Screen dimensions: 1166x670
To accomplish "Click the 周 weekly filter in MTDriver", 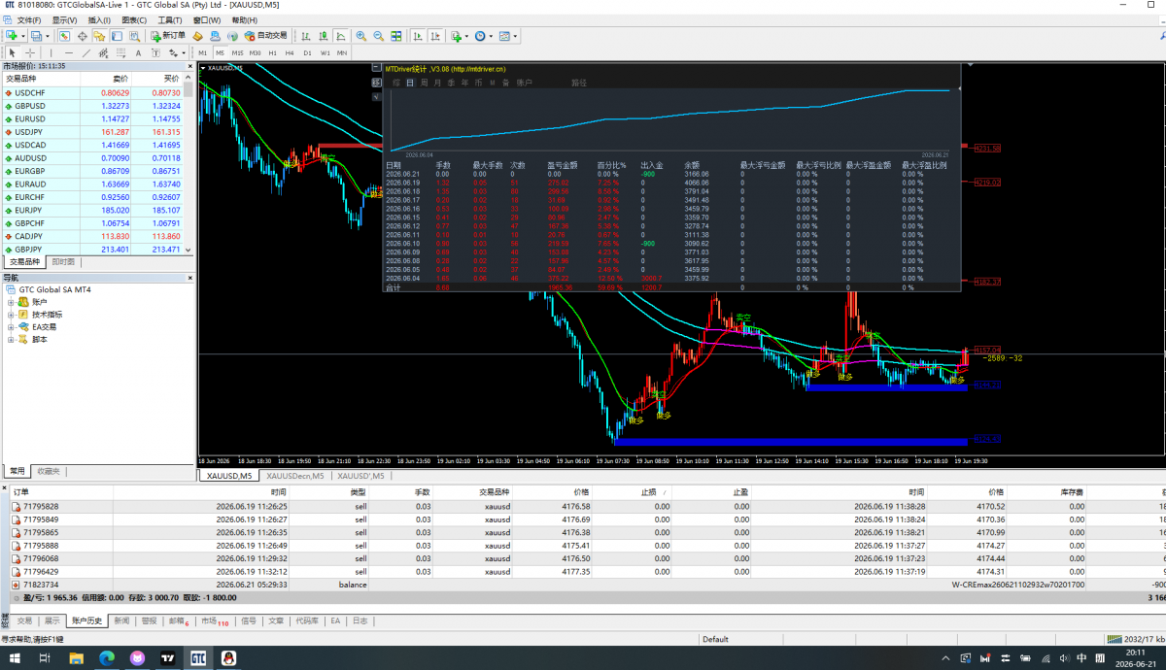I will (x=424, y=84).
